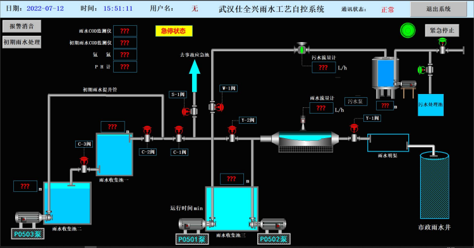Image resolution: width=474 pixels, height=248 pixels.
Task: Click the 市政雨水井 hatched well
Action: pyautogui.click(x=434, y=186)
